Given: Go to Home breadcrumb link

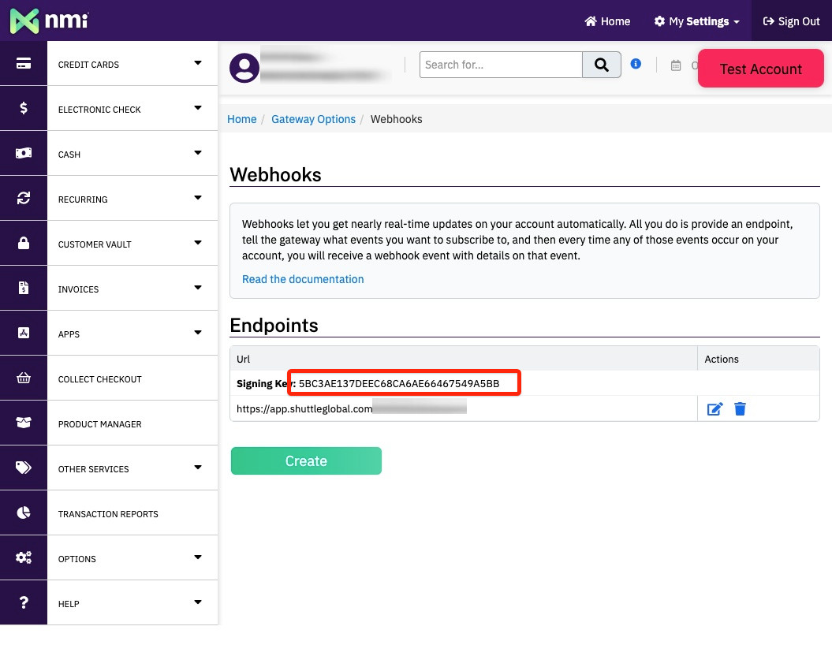Looking at the screenshot, I should 242,119.
